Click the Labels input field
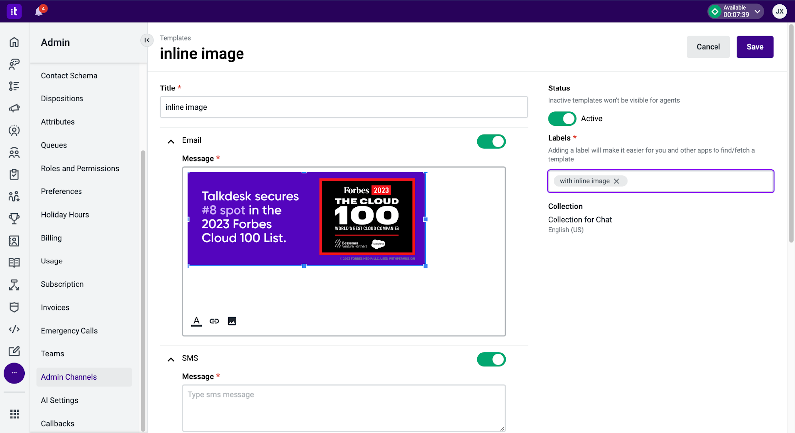 tap(660, 181)
